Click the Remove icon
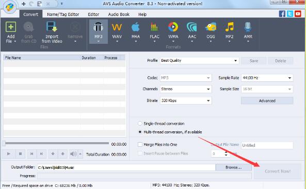The width and height of the screenshot is (306, 189). 75,27
